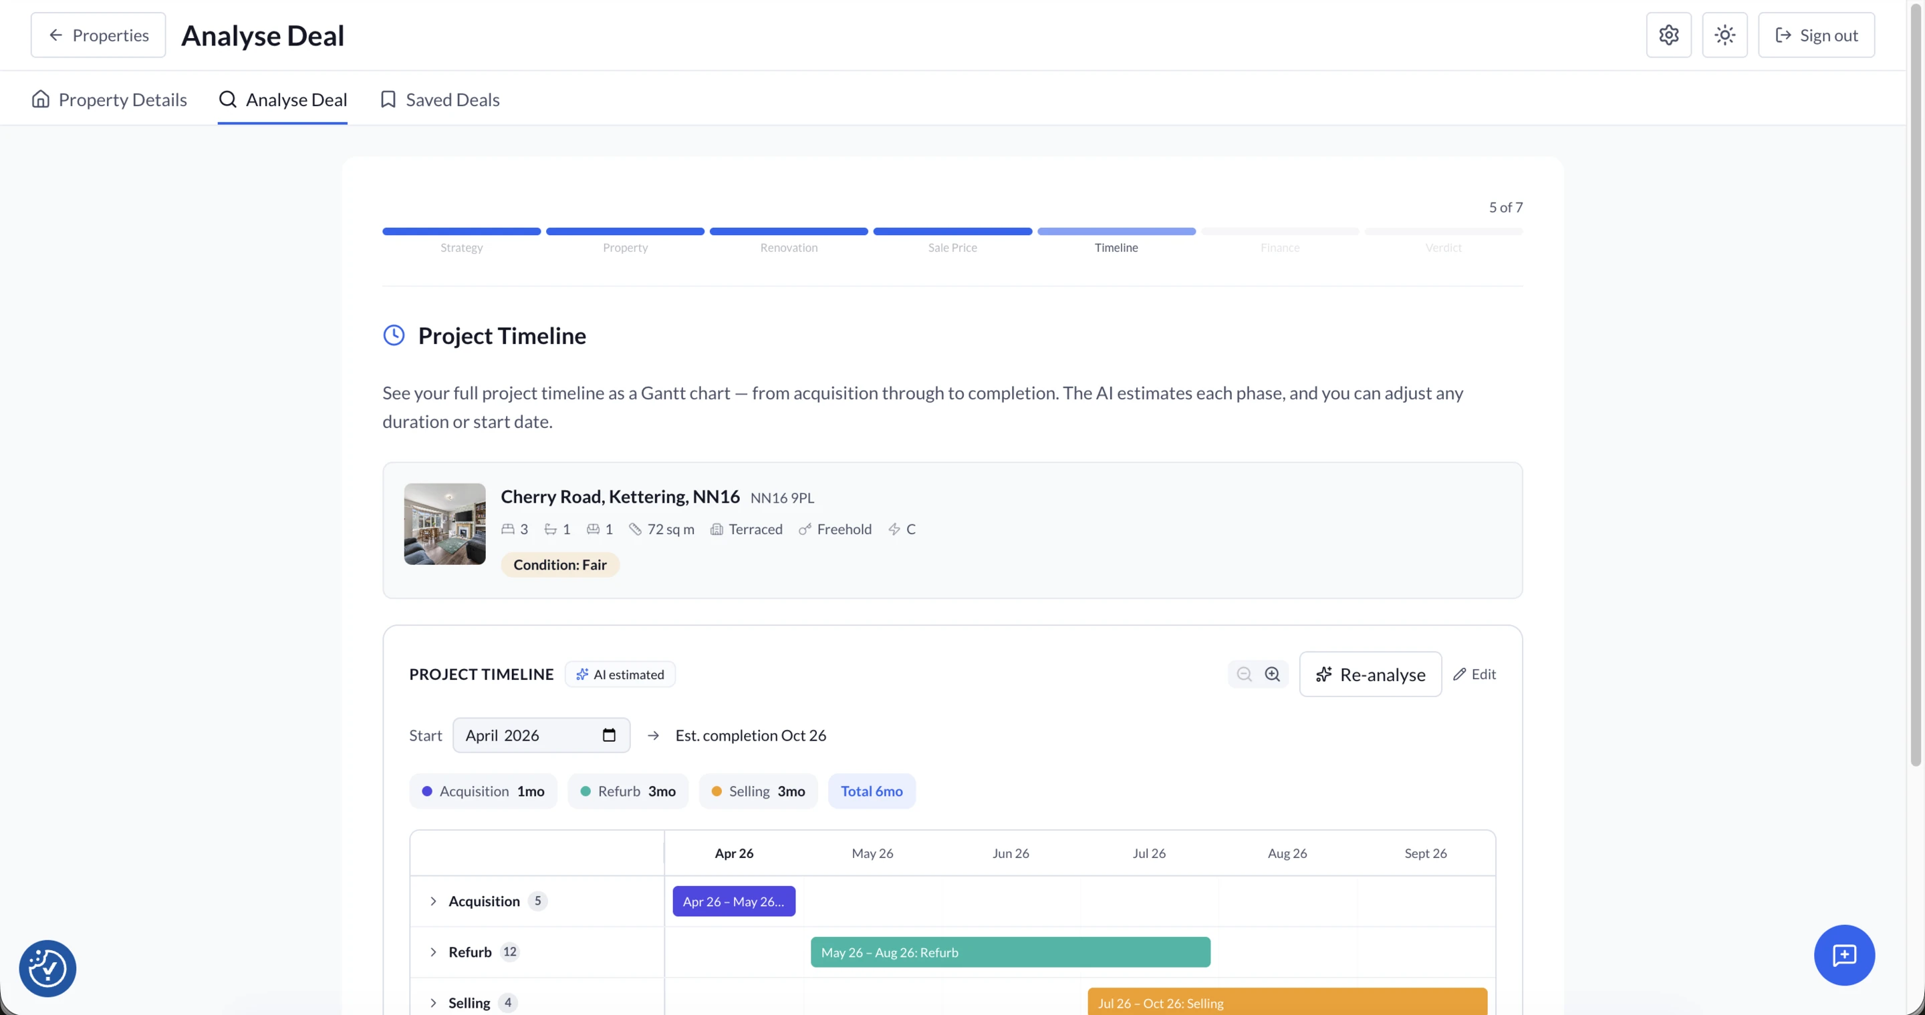1925x1015 pixels.
Task: Toggle the light/dark theme sun icon
Action: click(x=1724, y=35)
